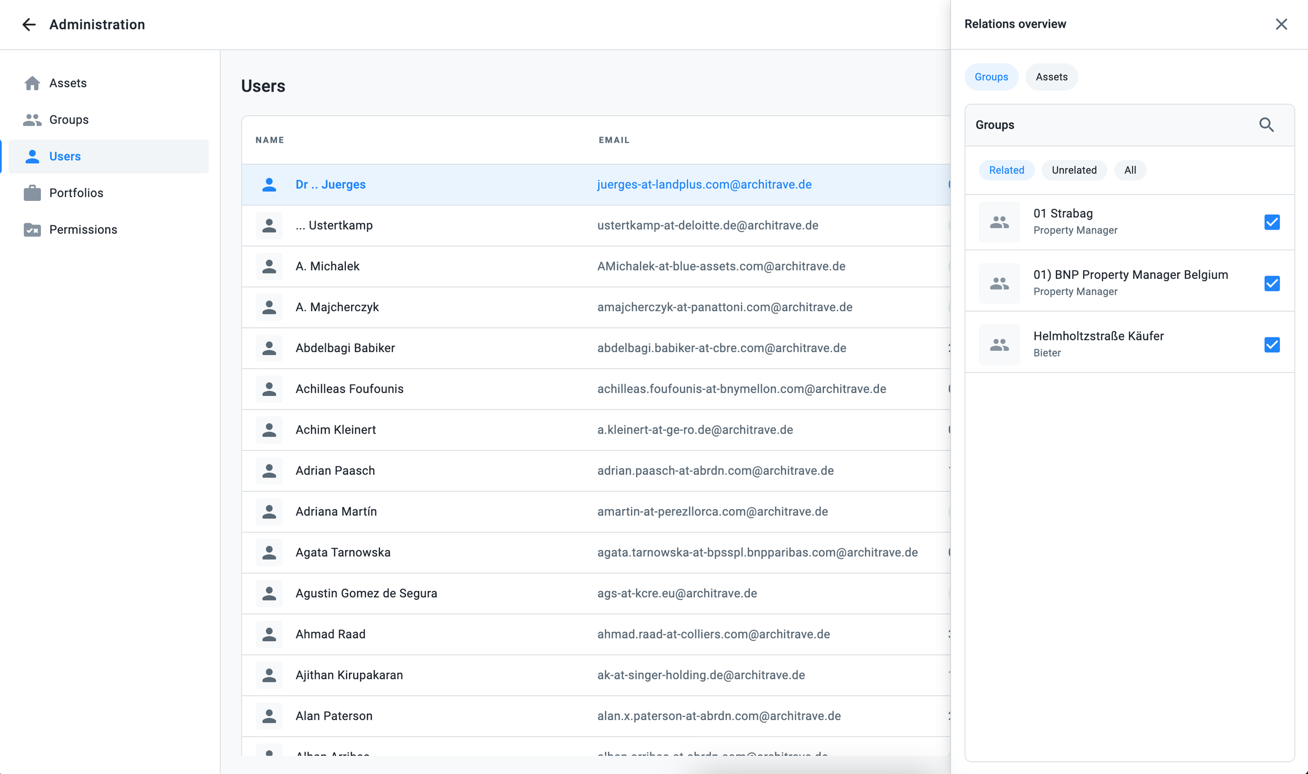
Task: Open Assets via the house icon
Action: 32,83
